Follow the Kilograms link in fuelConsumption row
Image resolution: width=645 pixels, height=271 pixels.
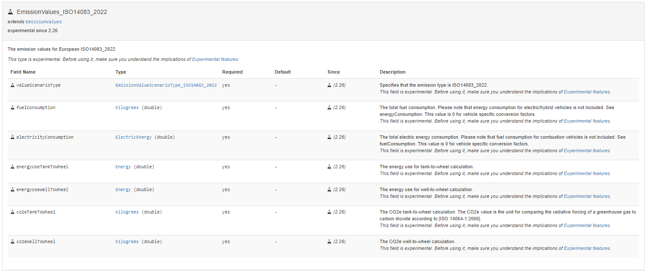127,107
